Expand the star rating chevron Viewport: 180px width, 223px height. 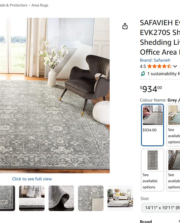click(175, 66)
